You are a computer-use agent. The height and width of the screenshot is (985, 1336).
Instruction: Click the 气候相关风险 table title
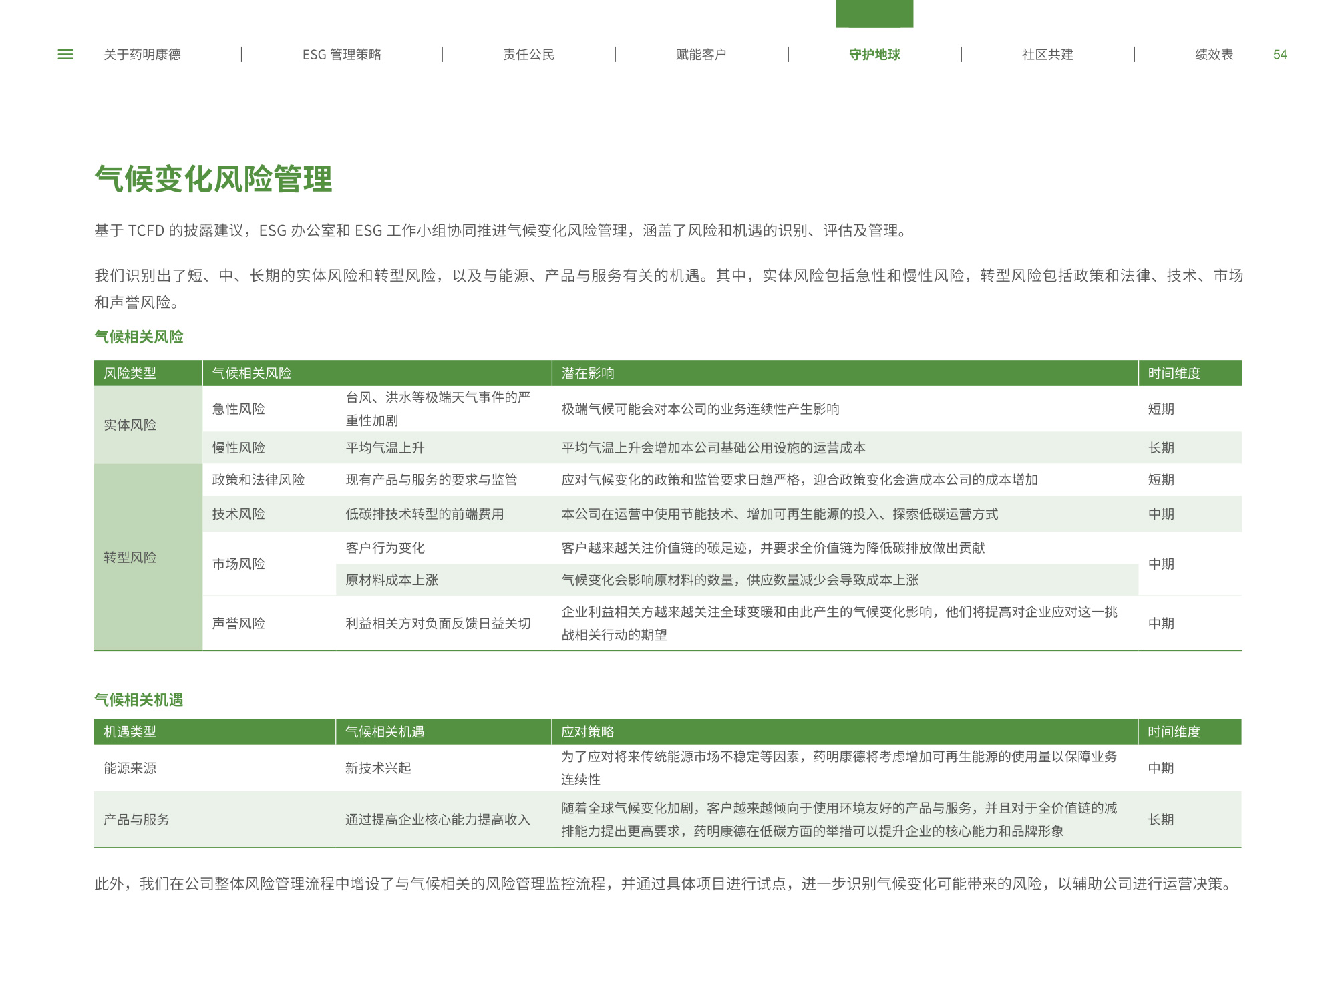[x=139, y=337]
